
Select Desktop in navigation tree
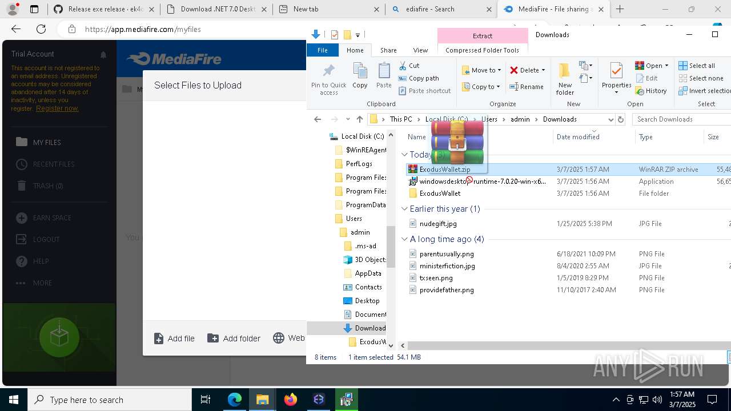pos(367,301)
